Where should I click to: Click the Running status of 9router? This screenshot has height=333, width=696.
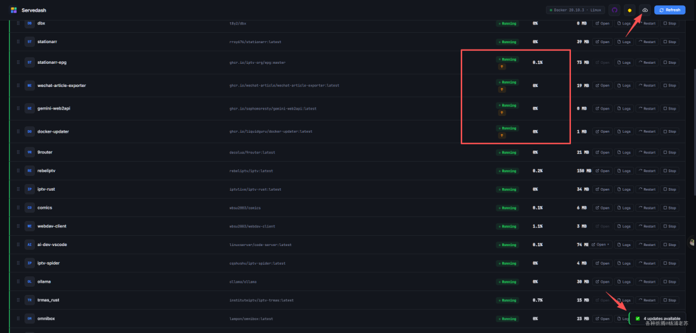[507, 152]
